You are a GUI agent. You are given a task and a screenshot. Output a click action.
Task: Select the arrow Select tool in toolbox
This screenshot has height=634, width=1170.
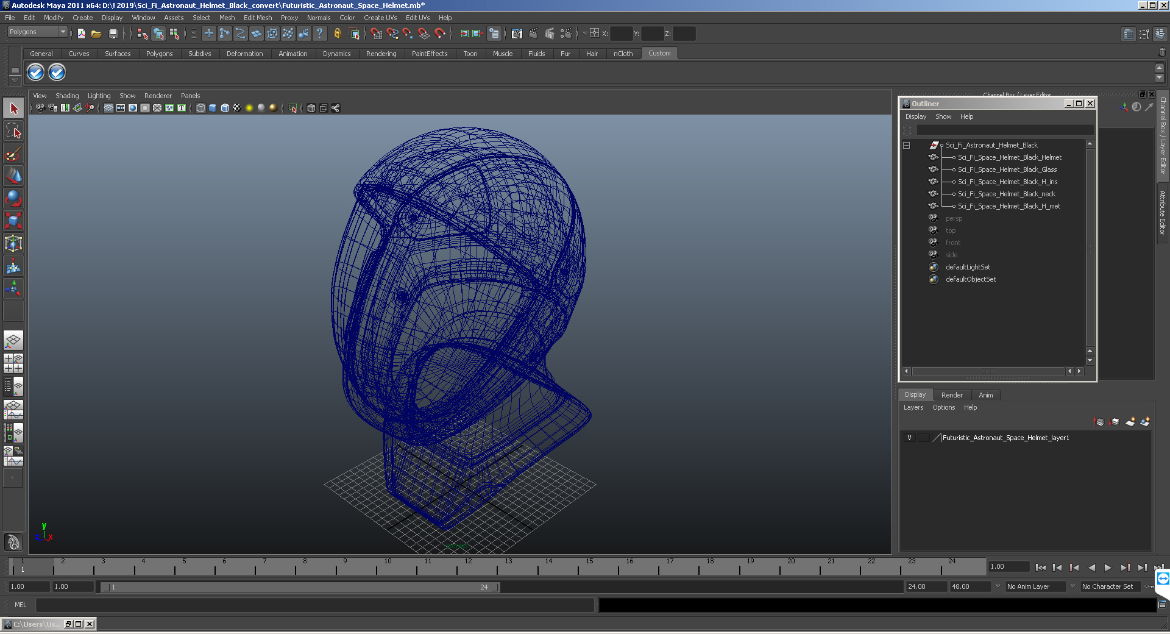[x=13, y=109]
